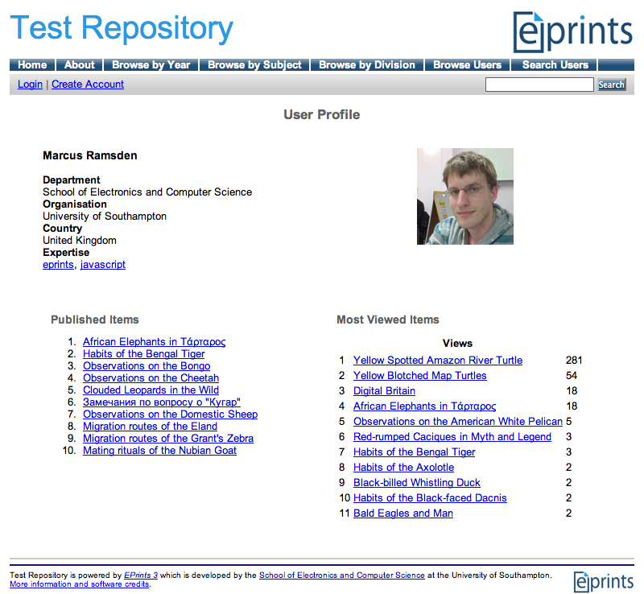
Task: Open the Home navigation tab
Action: point(31,64)
